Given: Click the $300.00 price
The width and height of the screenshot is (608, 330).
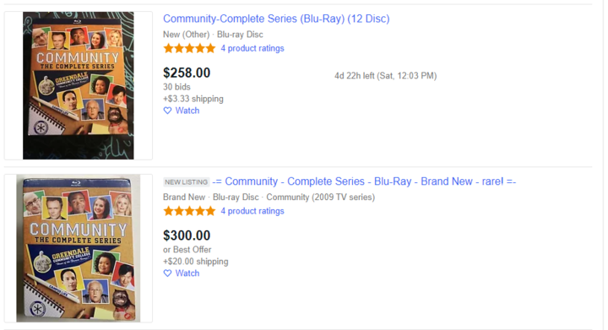Looking at the screenshot, I should click(x=187, y=235).
